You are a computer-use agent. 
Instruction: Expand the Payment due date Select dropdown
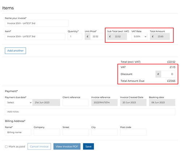click(18, 102)
